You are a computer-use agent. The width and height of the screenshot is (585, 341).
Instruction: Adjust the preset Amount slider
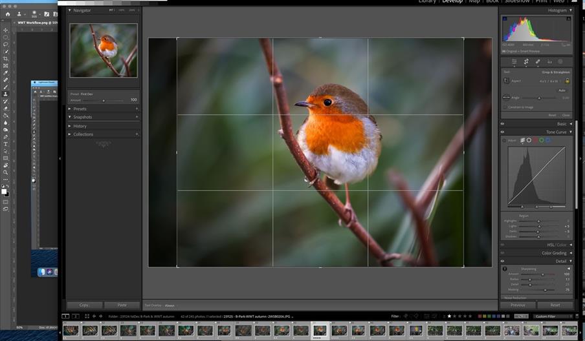coord(104,101)
